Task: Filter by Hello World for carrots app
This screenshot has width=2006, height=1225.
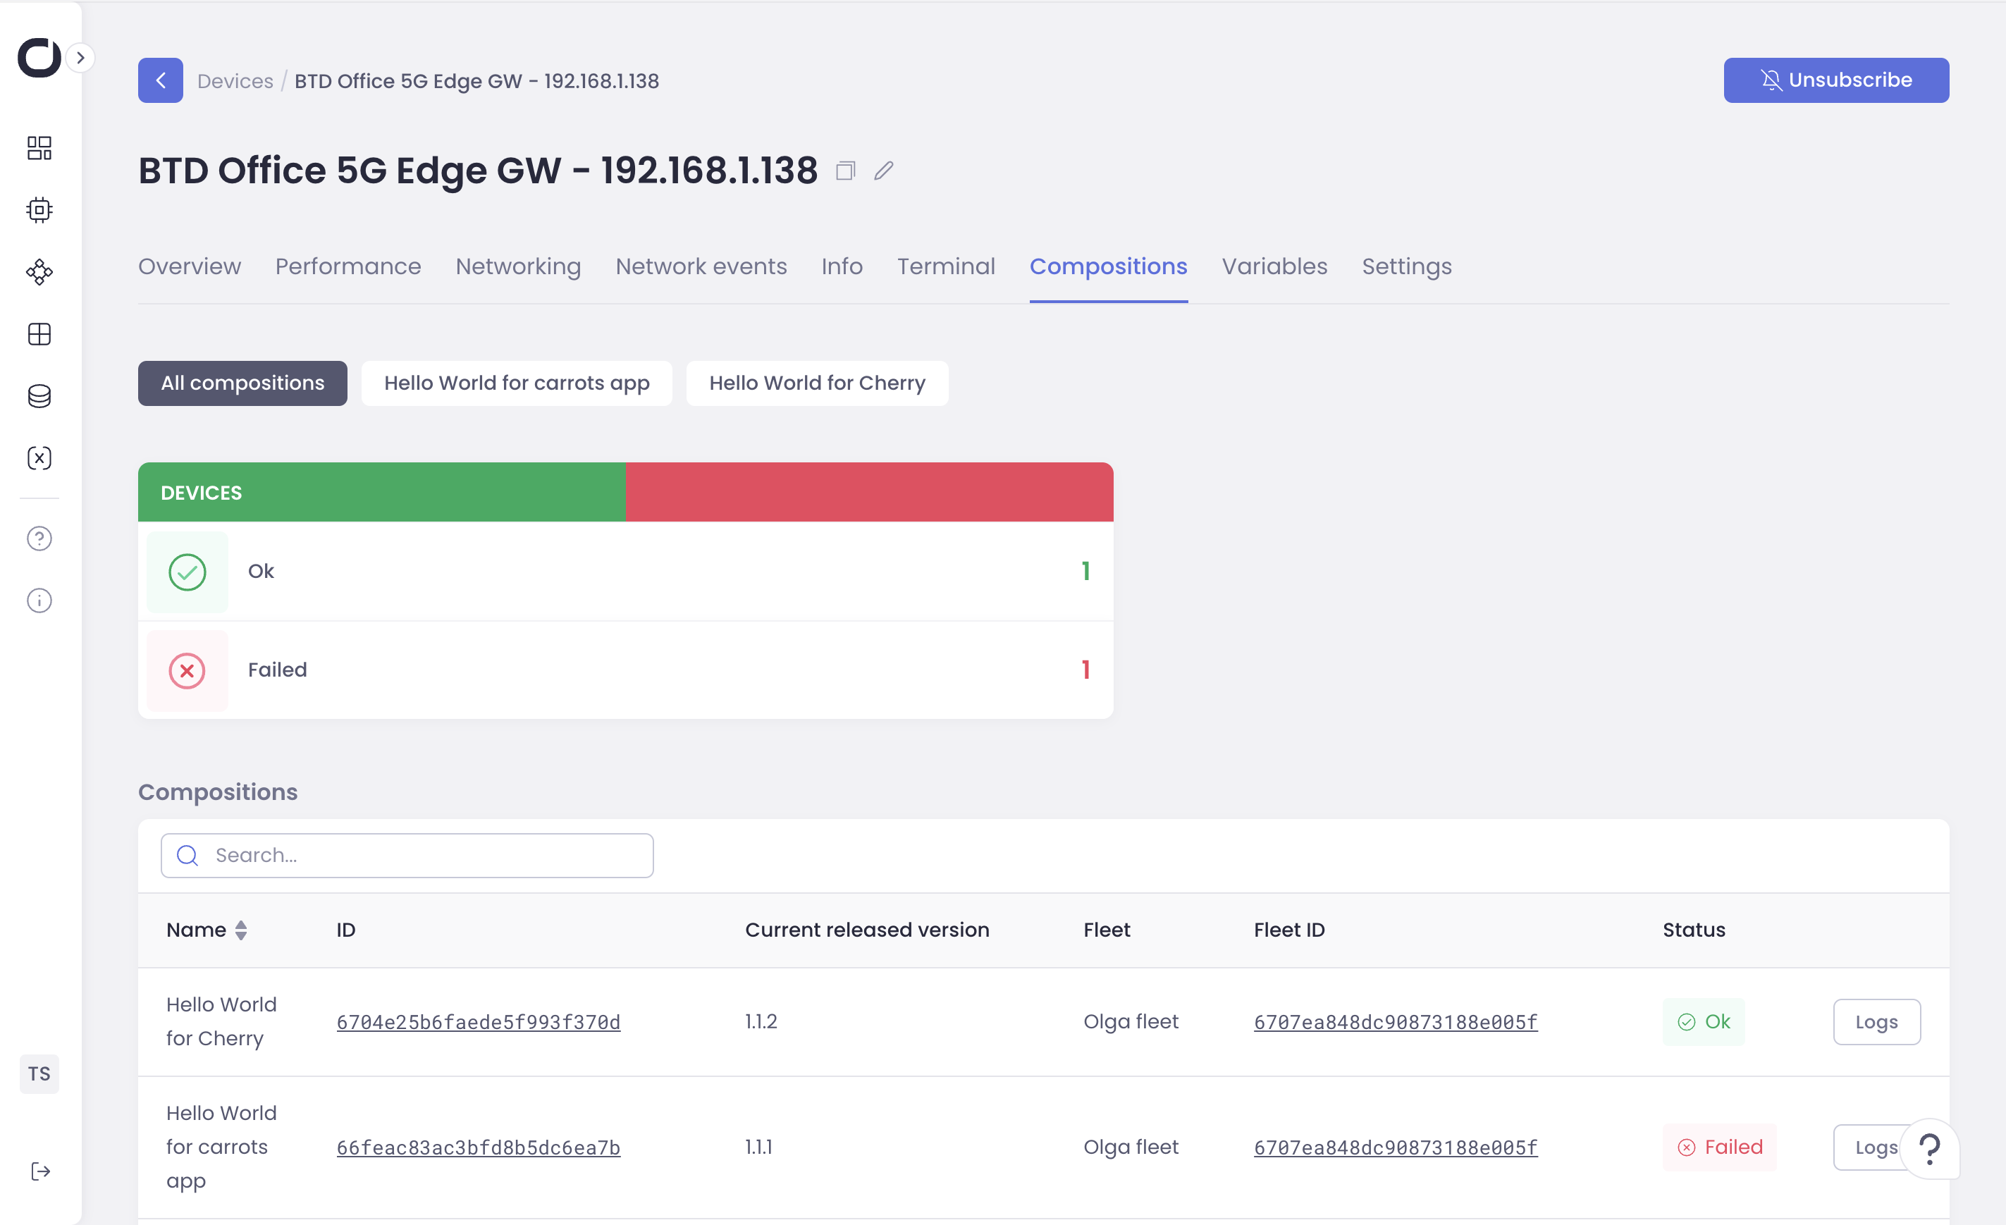Action: click(516, 383)
